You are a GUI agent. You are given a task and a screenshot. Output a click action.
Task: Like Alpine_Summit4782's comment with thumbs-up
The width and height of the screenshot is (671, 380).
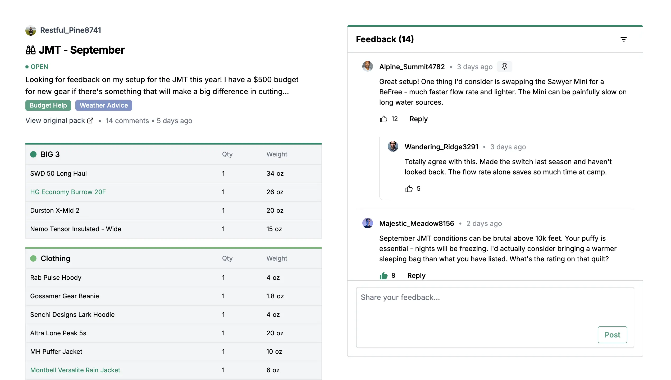pos(384,119)
